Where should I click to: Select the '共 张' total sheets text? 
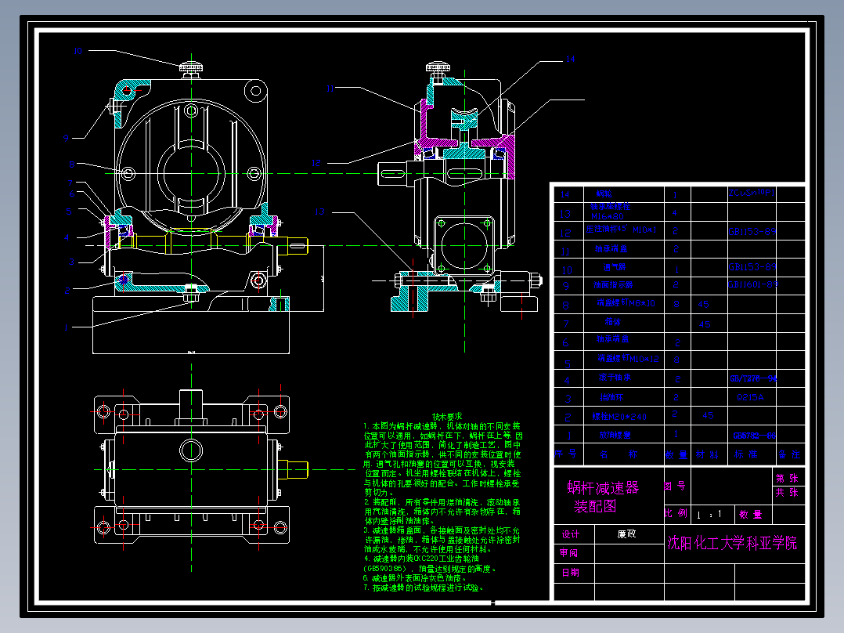click(787, 493)
